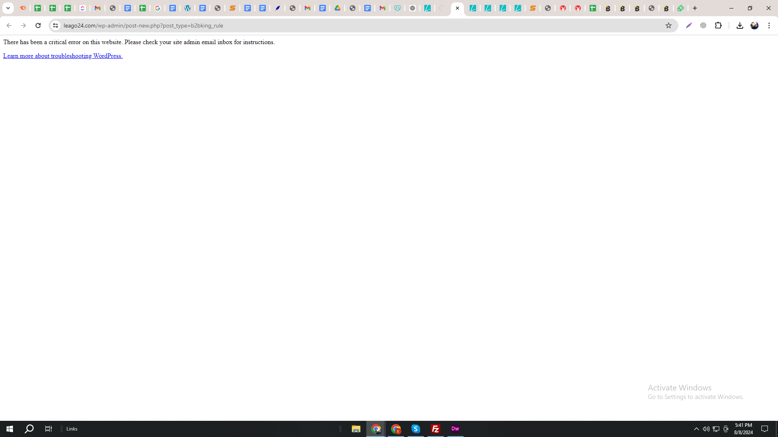Open Task View

point(49,429)
